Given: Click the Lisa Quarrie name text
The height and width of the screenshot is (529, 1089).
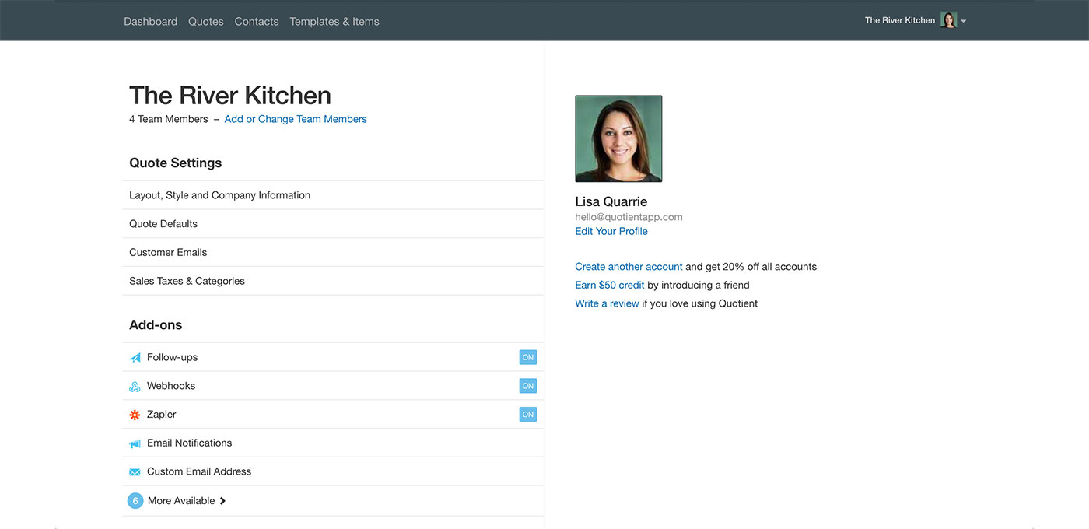Looking at the screenshot, I should pos(611,201).
